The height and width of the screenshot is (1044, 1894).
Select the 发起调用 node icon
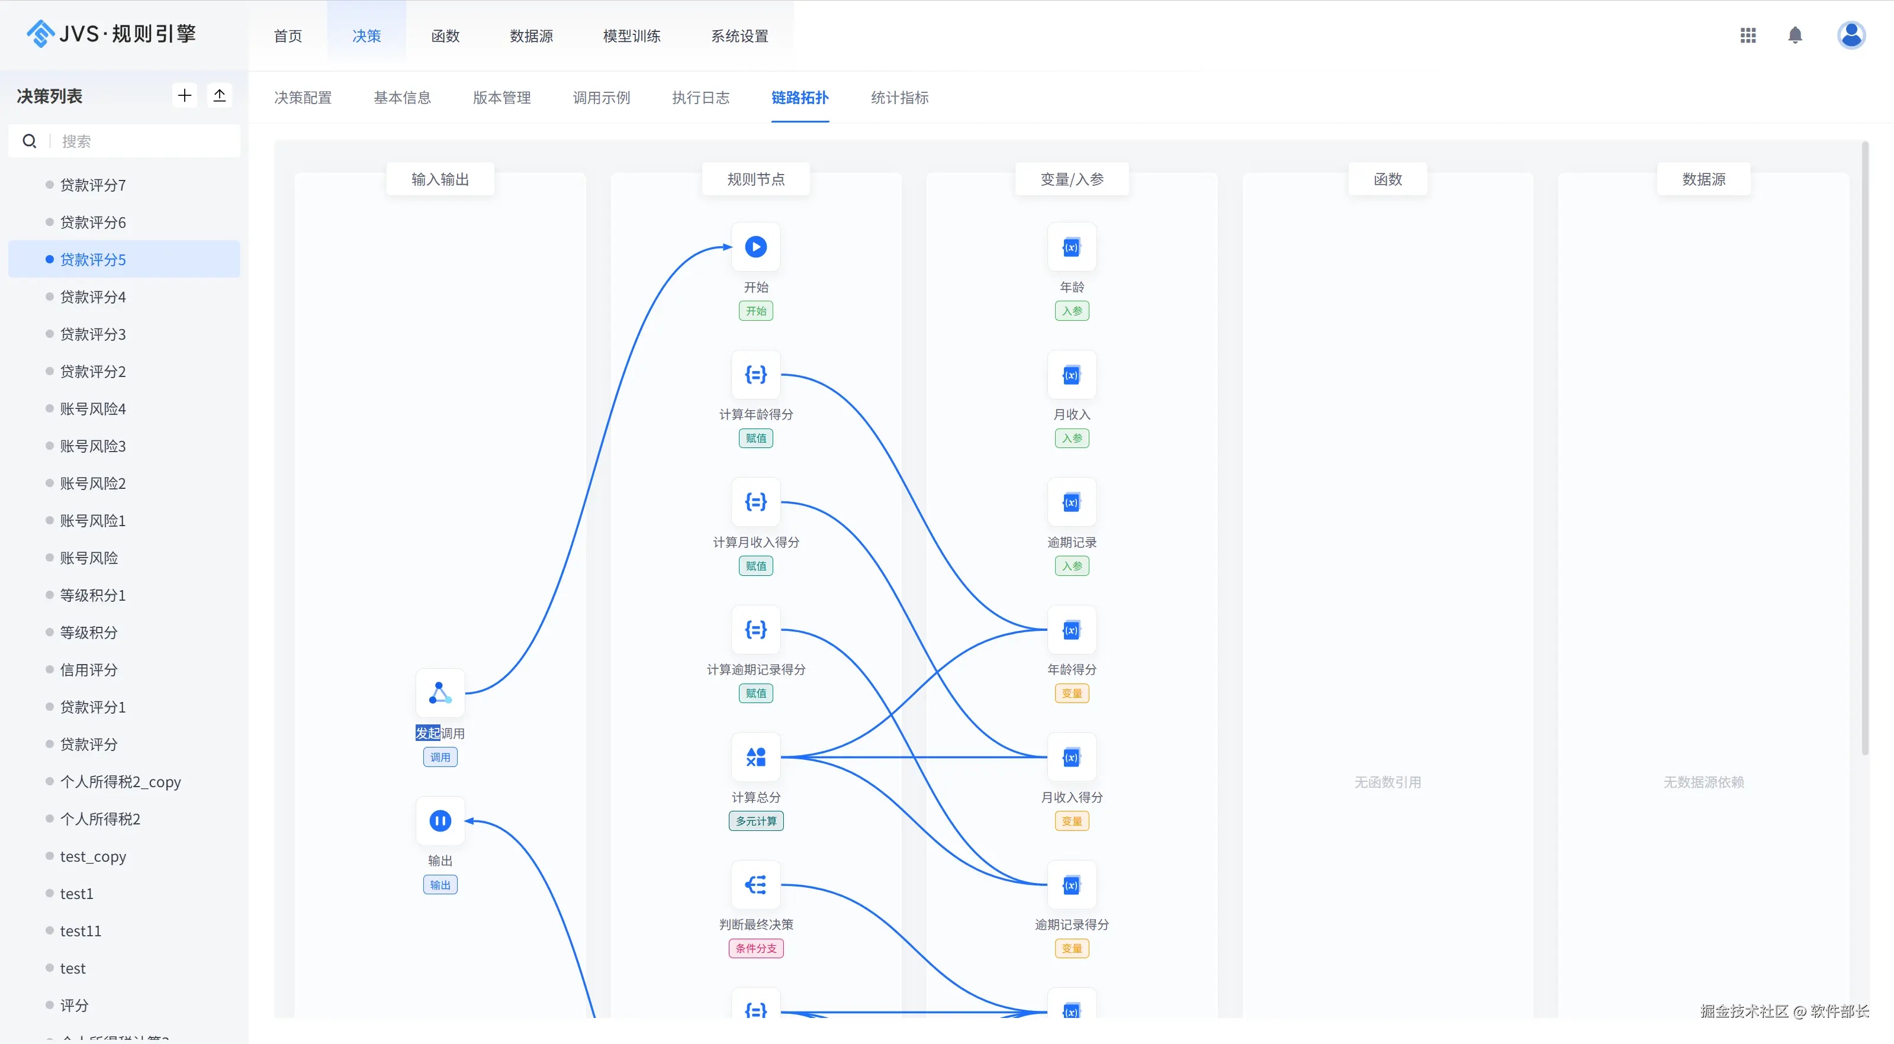[x=440, y=693]
